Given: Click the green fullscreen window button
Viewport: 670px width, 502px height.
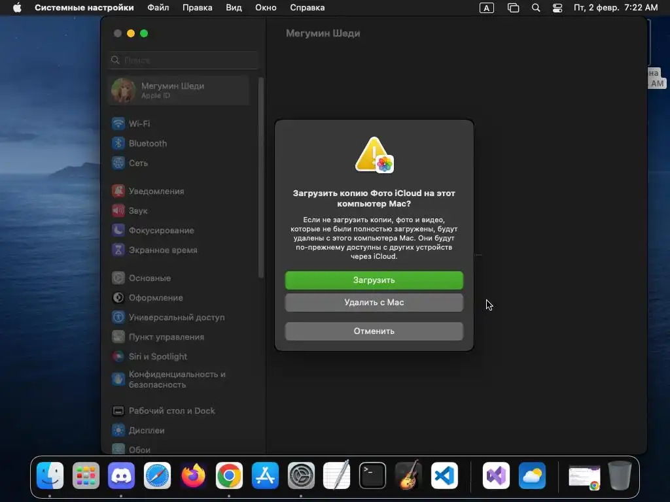Looking at the screenshot, I should click(144, 33).
